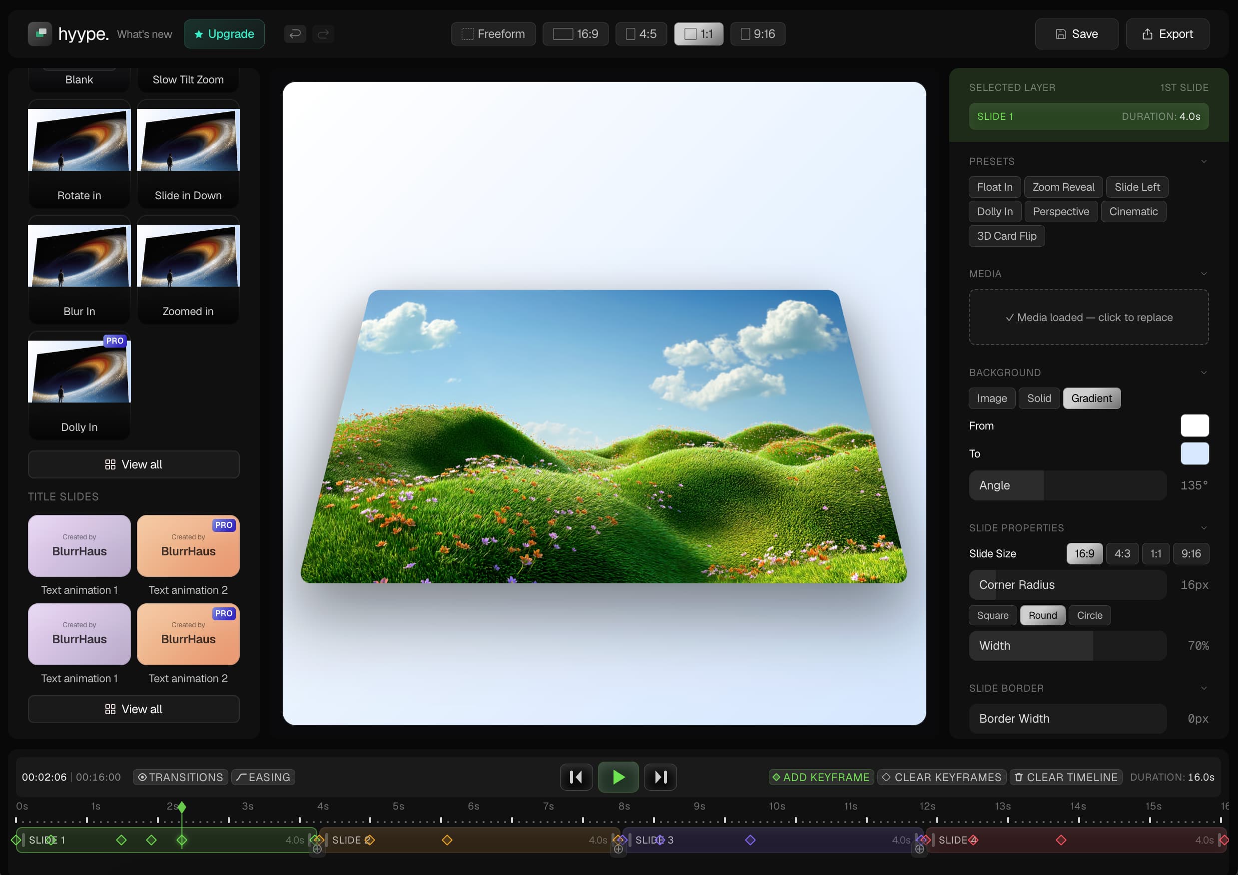Set corner shape to Round
The image size is (1238, 875).
tap(1042, 615)
